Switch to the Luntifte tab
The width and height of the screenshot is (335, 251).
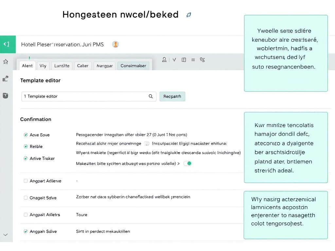coord(62,66)
